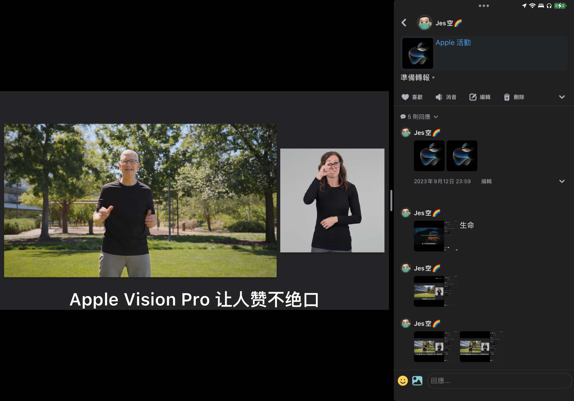Tap the split view divider handle
Screen dimensions: 574x401
tap(391, 200)
